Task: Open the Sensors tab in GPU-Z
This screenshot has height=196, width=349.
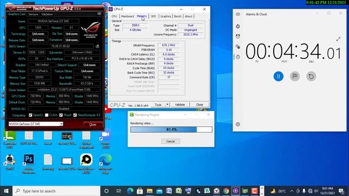Action: (x=33, y=14)
